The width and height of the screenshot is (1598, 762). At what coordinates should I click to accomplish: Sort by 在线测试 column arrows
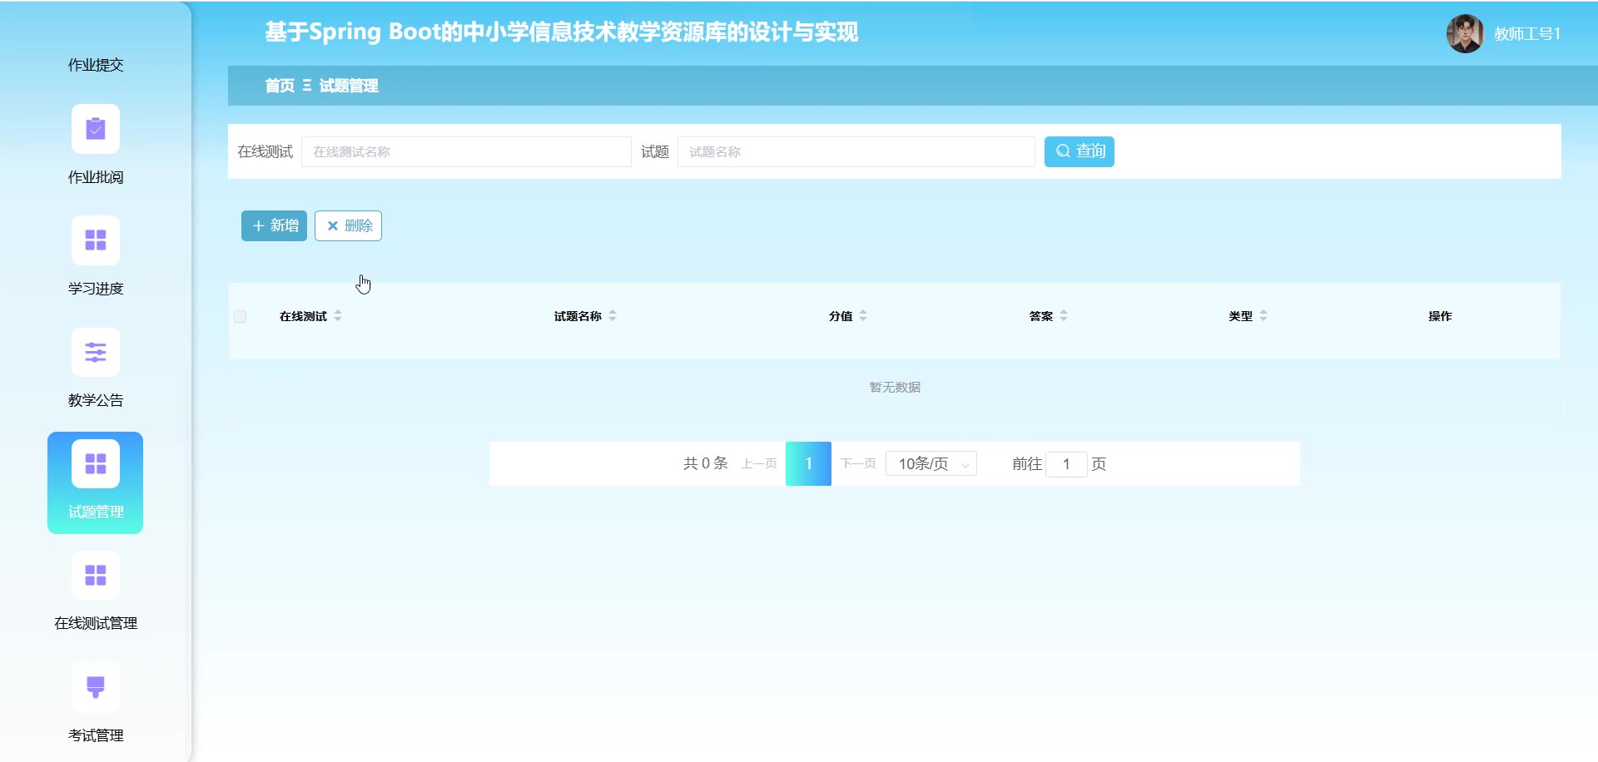(338, 316)
